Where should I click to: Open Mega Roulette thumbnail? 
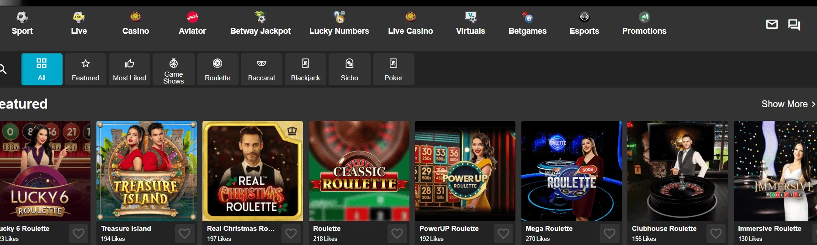point(572,171)
